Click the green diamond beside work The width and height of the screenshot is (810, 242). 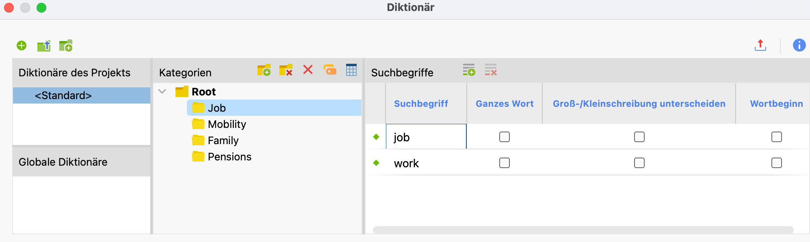[376, 163]
